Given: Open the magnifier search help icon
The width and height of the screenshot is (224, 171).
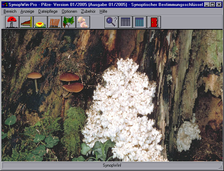Looking at the screenshot, I should [111, 22].
